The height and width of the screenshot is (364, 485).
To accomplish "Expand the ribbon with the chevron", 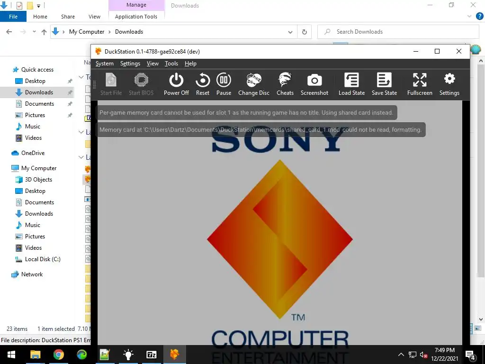I will (469, 17).
